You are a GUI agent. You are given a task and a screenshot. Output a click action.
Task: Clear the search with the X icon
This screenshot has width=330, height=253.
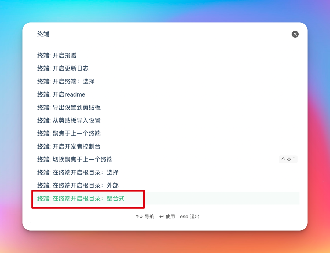point(295,34)
